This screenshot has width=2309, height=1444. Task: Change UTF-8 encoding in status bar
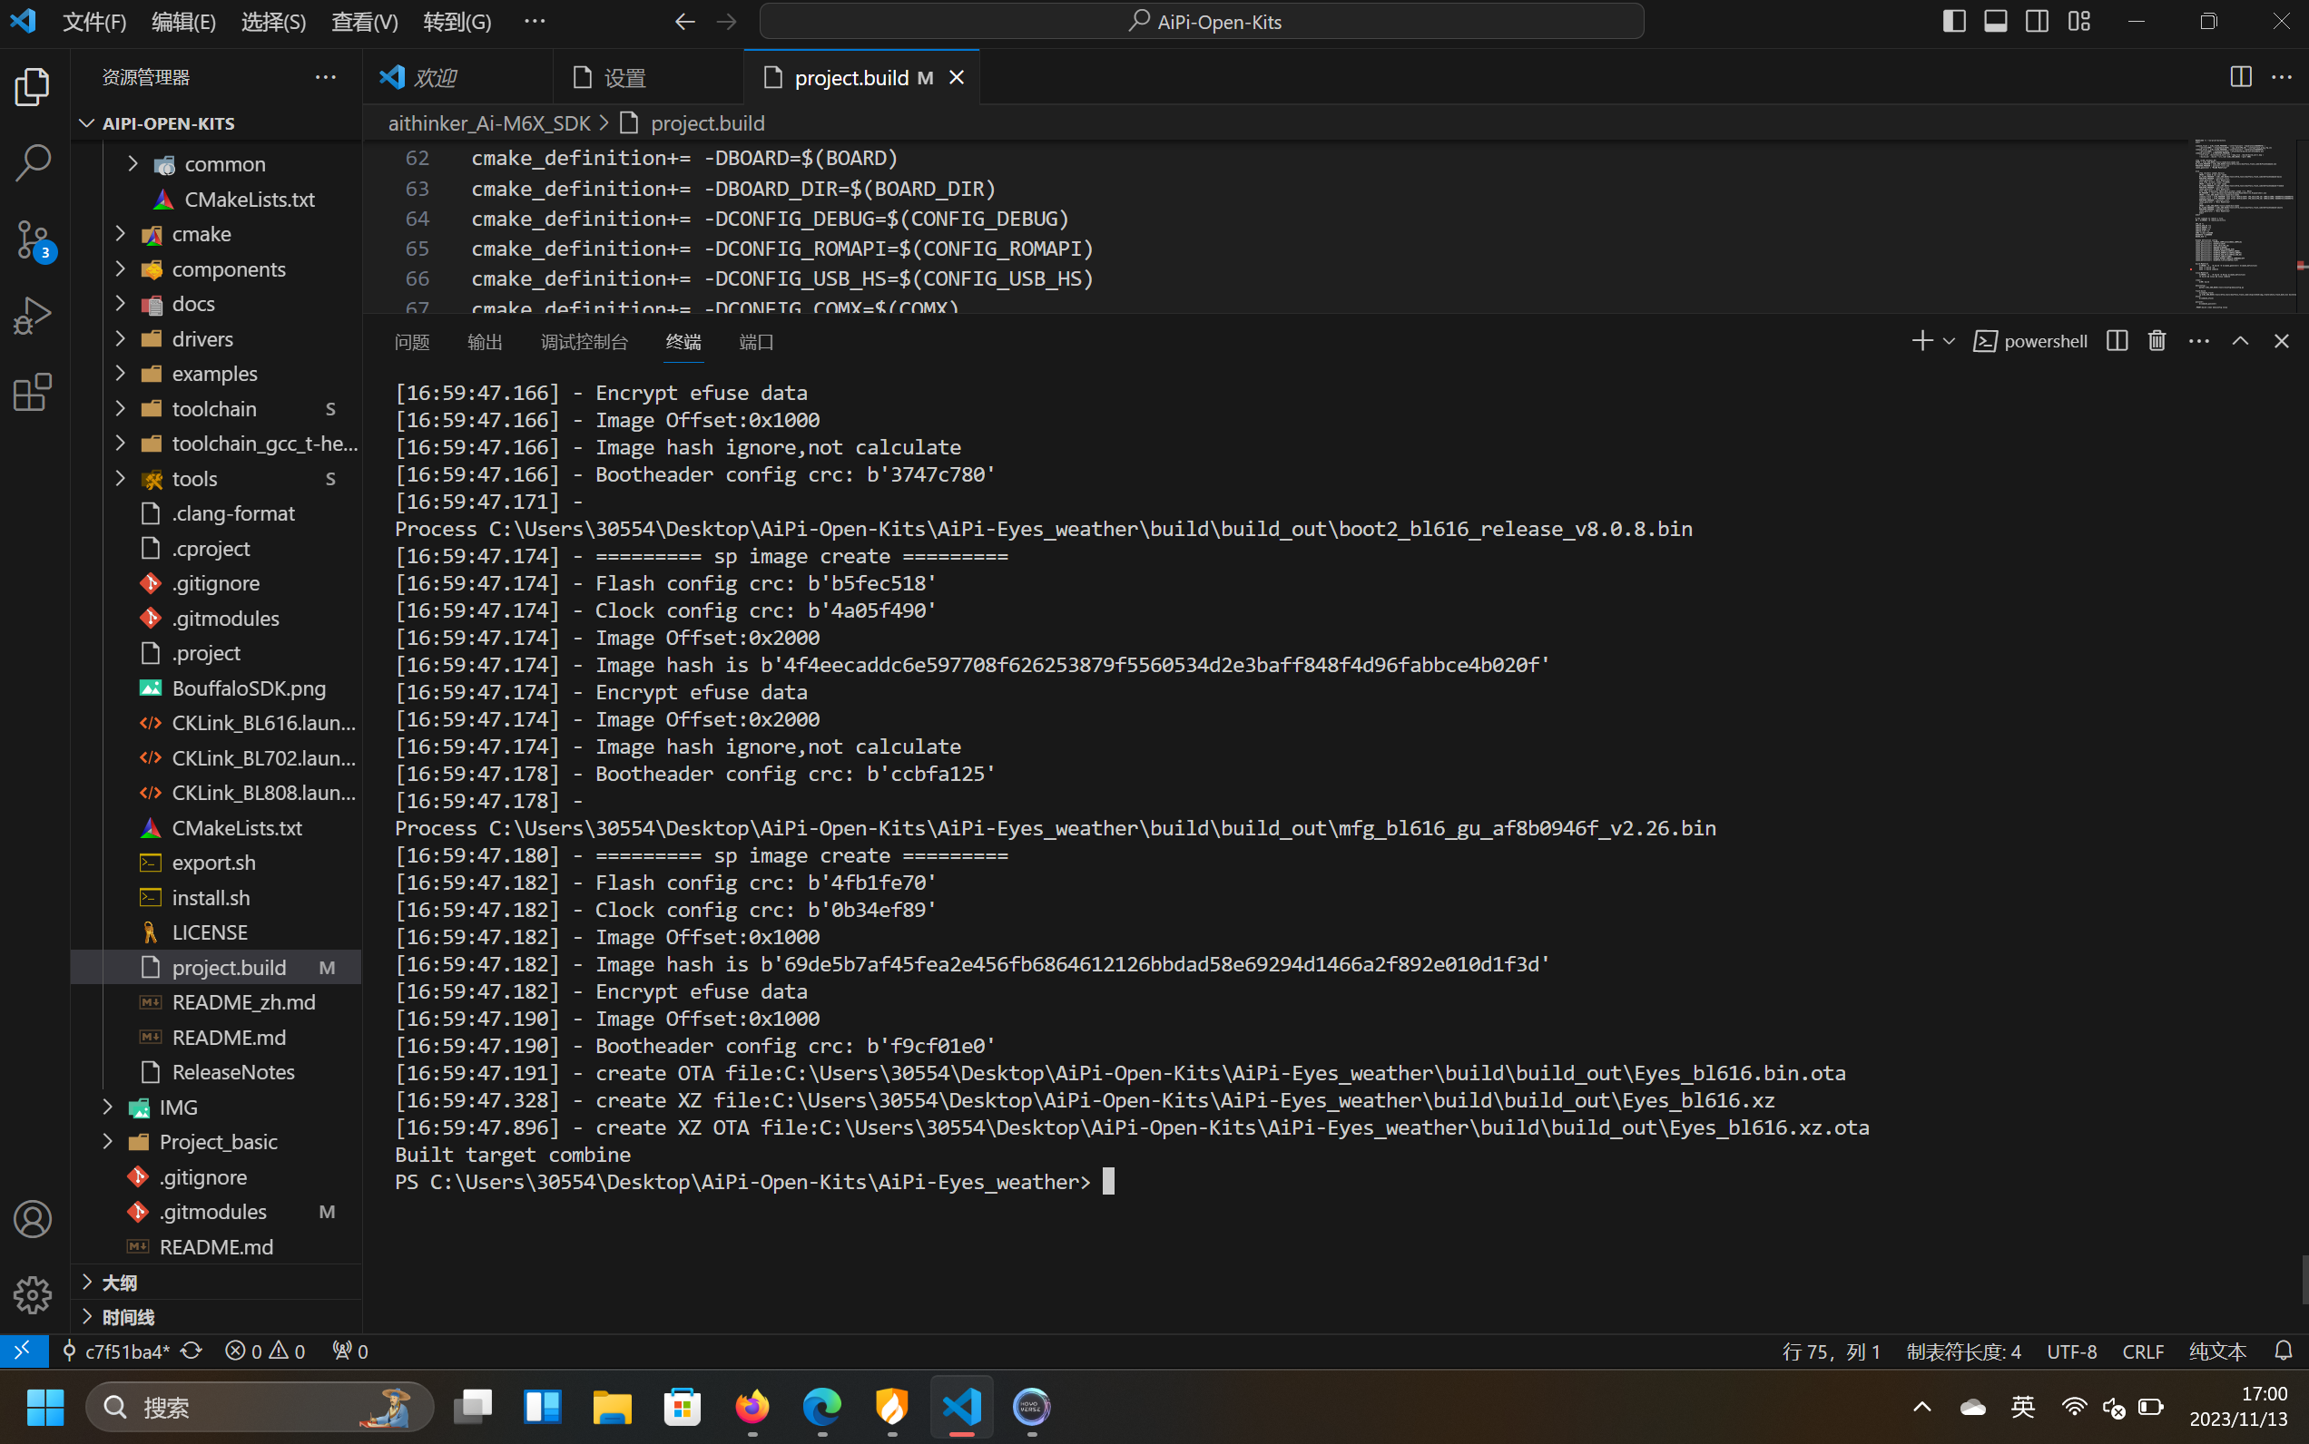click(2071, 1351)
